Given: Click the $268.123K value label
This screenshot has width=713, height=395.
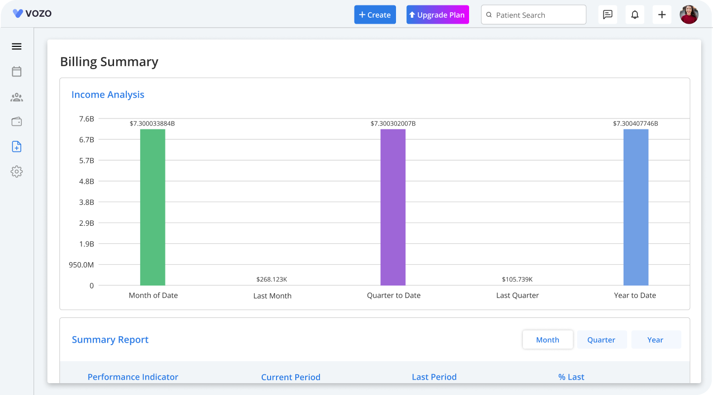Looking at the screenshot, I should pyautogui.click(x=272, y=279).
